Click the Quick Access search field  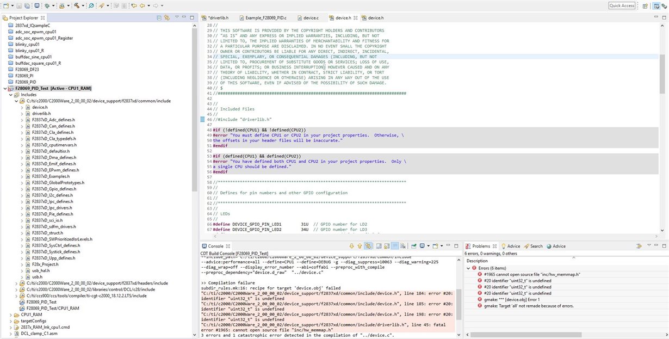(x=622, y=5)
